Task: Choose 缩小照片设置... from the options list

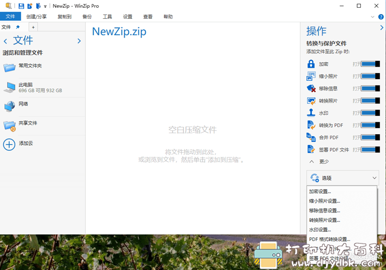Action: point(342,201)
